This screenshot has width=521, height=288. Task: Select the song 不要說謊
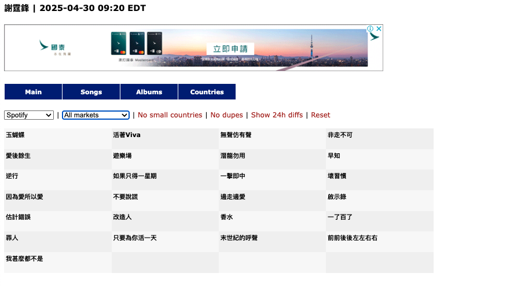pyautogui.click(x=125, y=197)
